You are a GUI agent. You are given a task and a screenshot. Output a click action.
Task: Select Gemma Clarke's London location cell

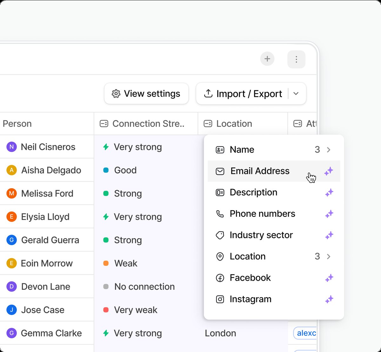[x=220, y=333]
